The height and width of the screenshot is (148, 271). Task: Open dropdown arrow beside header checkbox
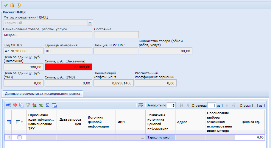click(22, 122)
